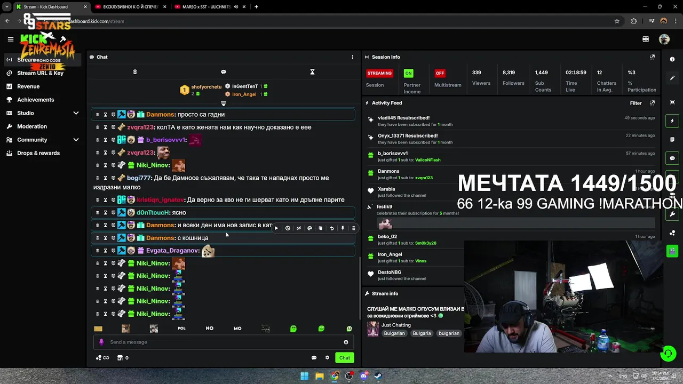
Task: Open Drops & rewards page
Action: [x=38, y=153]
